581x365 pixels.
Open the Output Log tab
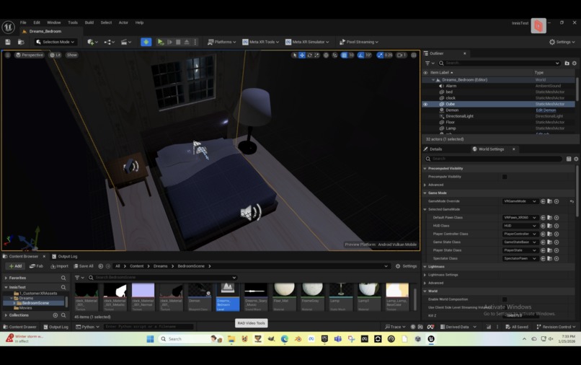click(x=65, y=256)
